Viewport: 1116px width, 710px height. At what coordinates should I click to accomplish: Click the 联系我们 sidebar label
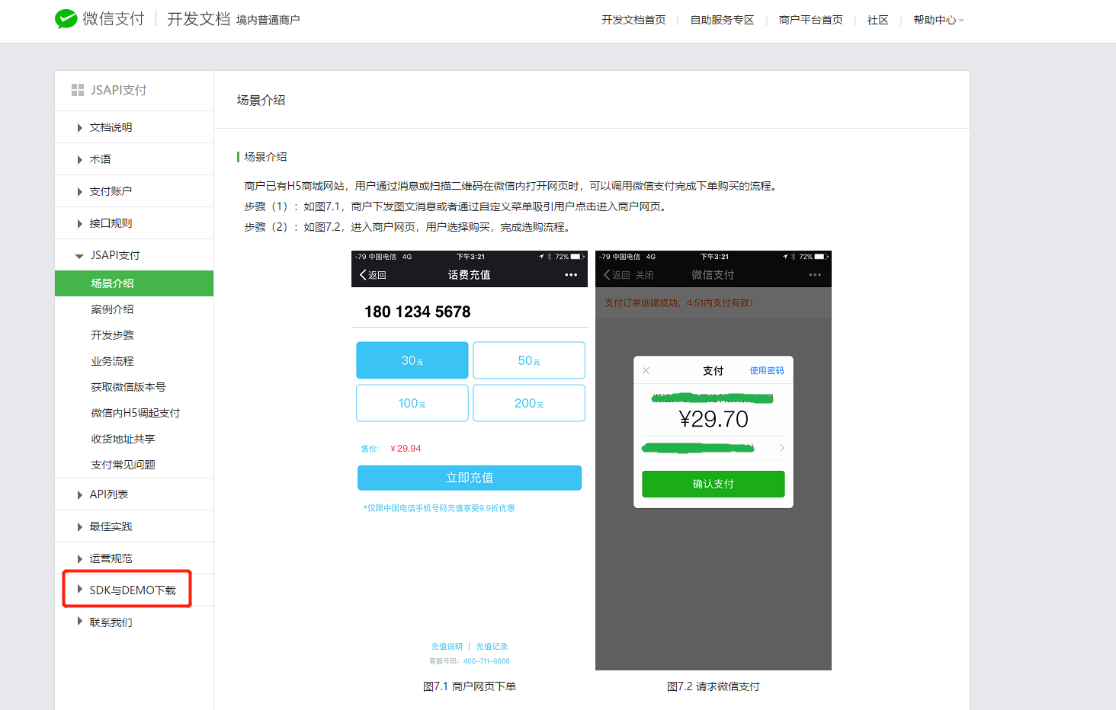(x=111, y=622)
